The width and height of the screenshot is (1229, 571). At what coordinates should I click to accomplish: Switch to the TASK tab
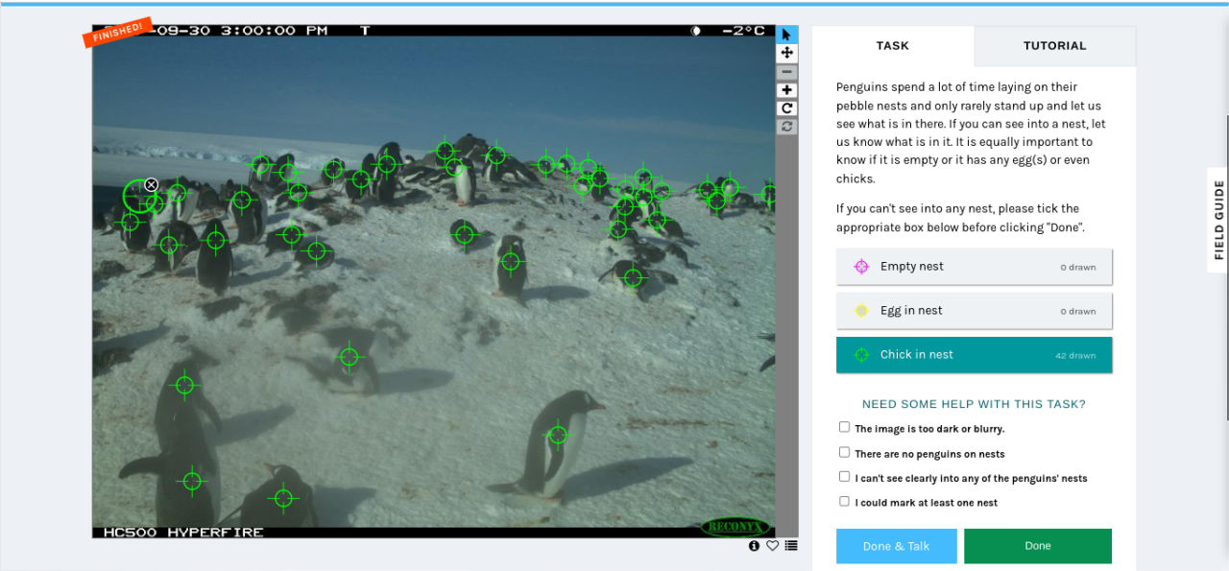click(x=893, y=46)
